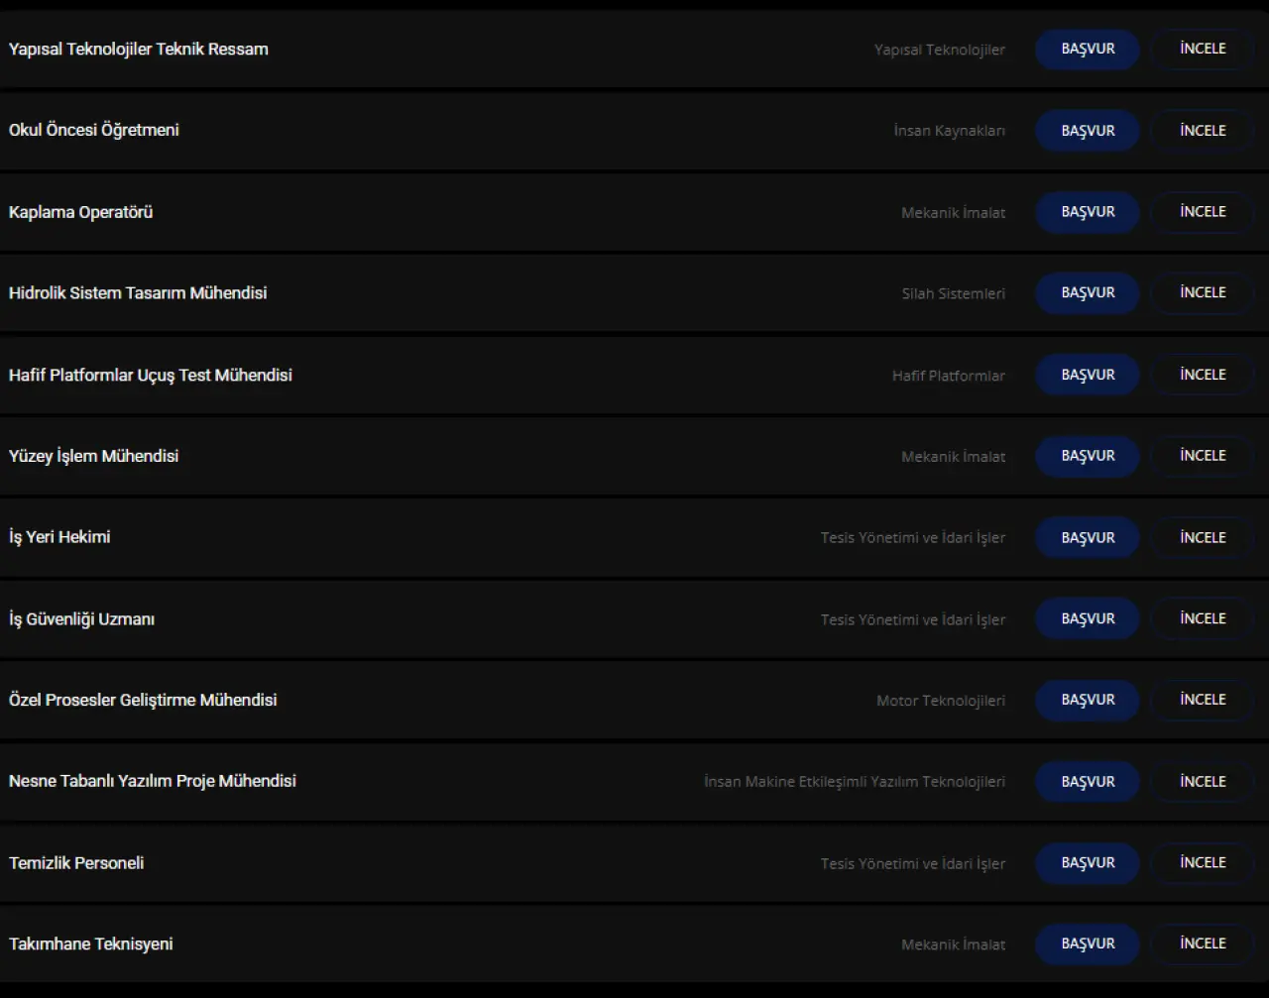This screenshot has width=1269, height=998.
Task: Click BAŞVUR for Kaplama Operatörü
Action: [1088, 212]
